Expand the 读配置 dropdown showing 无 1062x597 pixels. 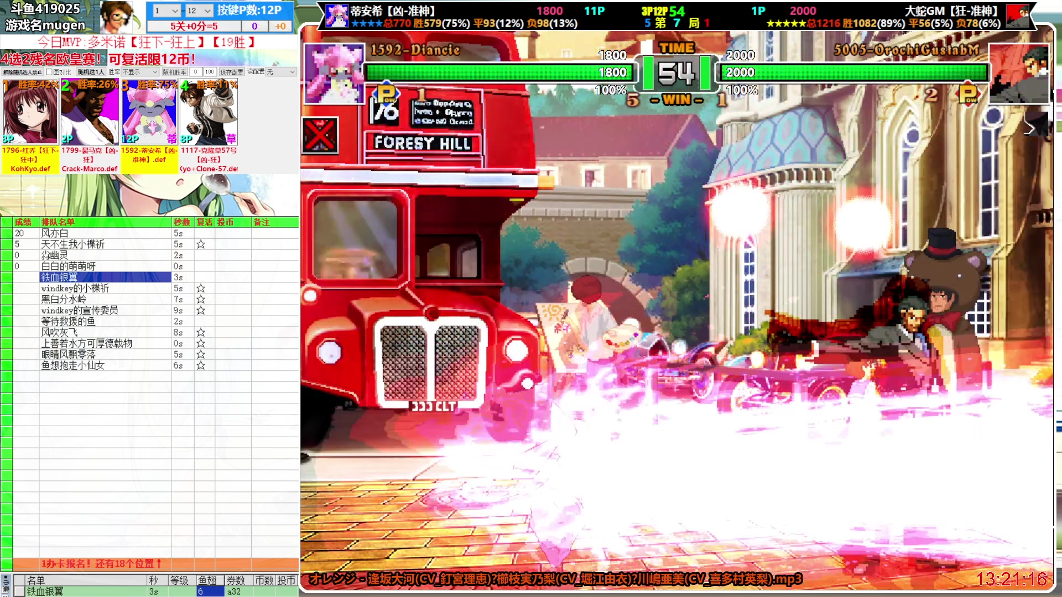281,72
